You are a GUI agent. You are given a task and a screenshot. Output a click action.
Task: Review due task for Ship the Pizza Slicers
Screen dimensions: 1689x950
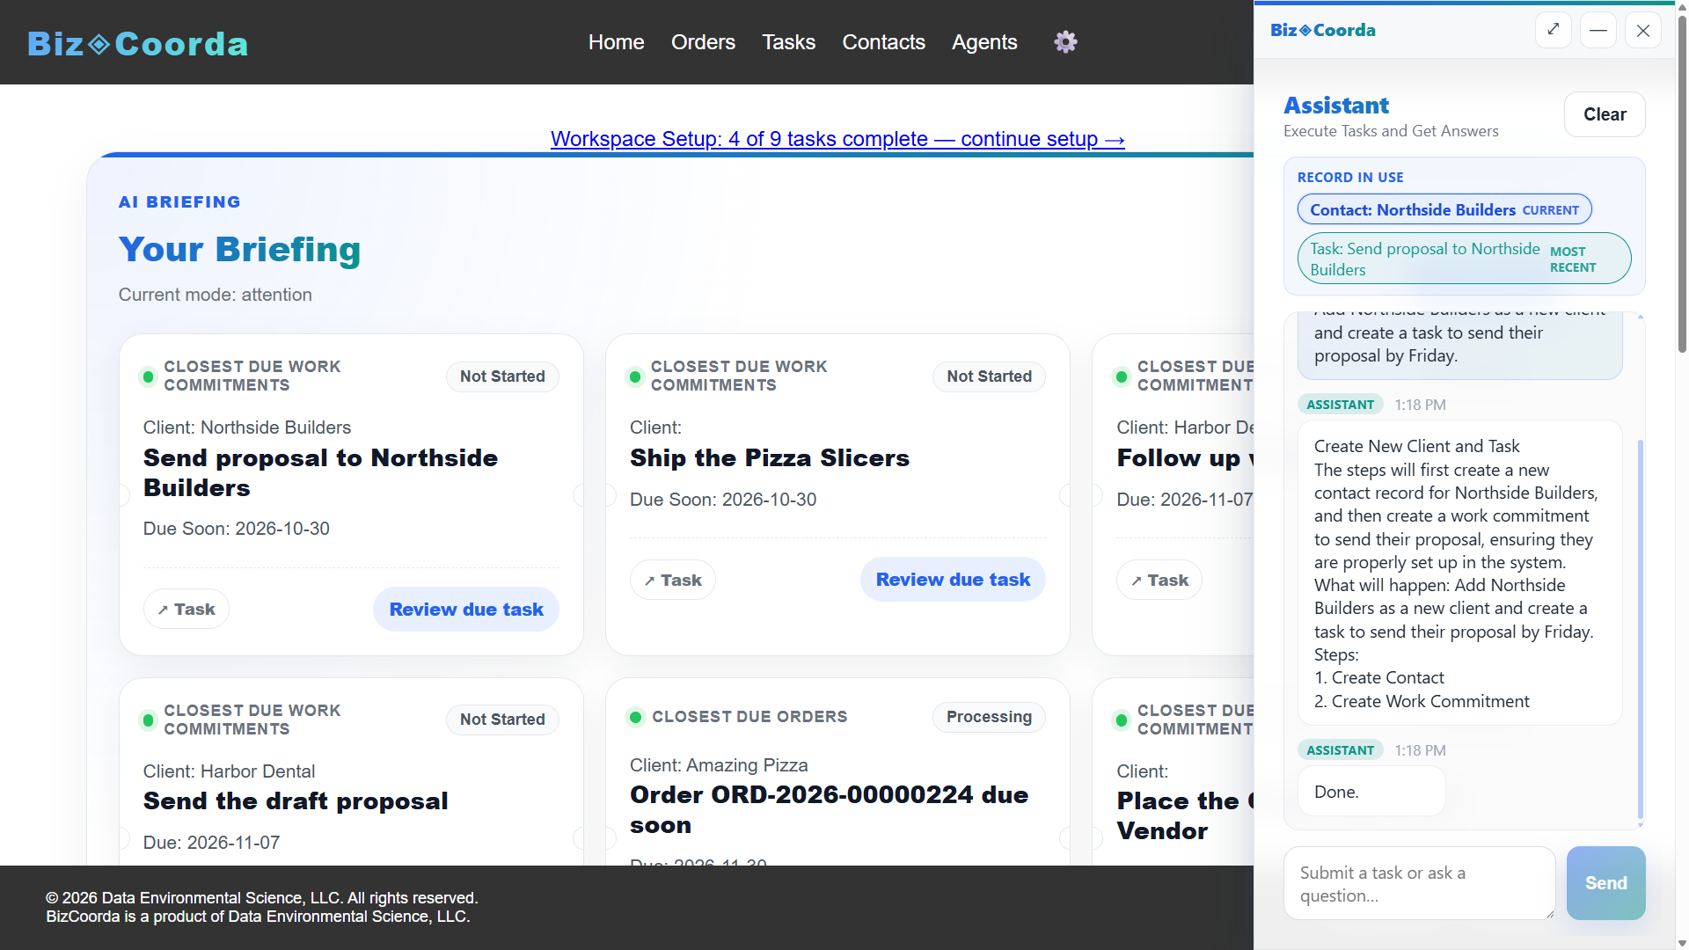pos(953,580)
